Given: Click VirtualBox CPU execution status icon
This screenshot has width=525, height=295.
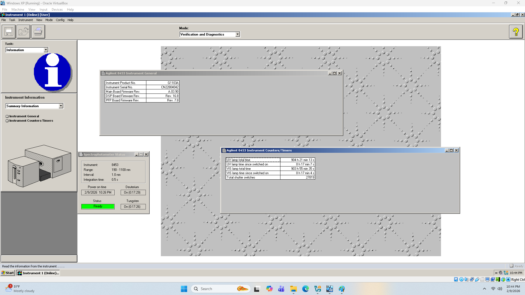Looking at the screenshot, I should 498,279.
